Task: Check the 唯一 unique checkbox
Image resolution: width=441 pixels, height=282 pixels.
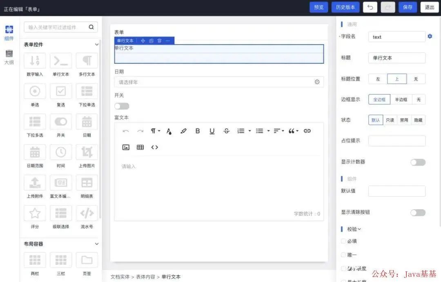Action: pyautogui.click(x=343, y=255)
